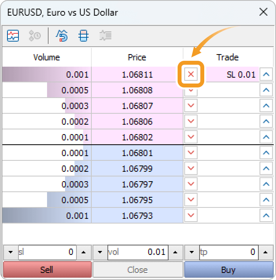The width and height of the screenshot is (276, 280).
Task: Click price cell 1.06811
Action: click(137, 75)
